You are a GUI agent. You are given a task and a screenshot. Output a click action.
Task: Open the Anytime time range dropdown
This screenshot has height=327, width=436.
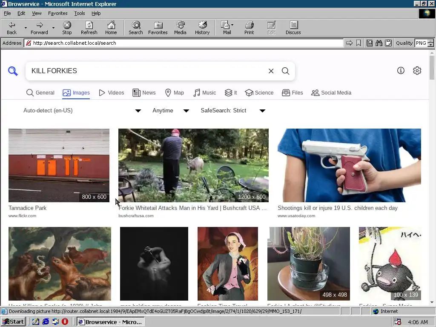[x=171, y=111]
